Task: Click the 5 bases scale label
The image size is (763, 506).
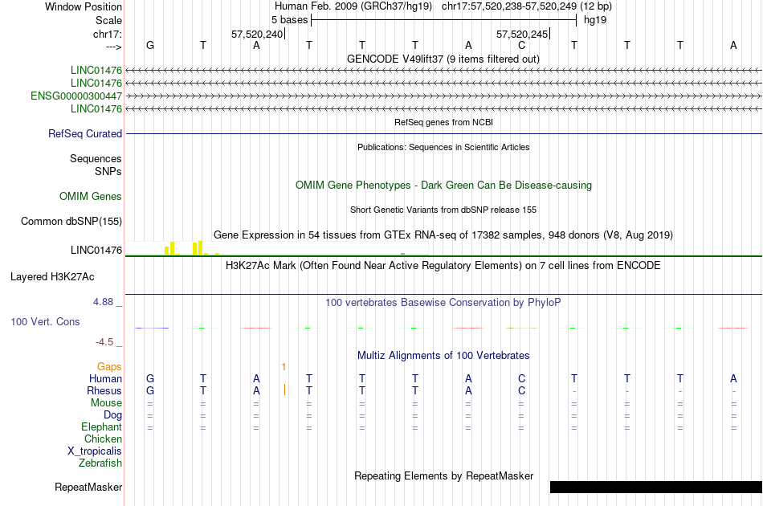Action: 289,20
